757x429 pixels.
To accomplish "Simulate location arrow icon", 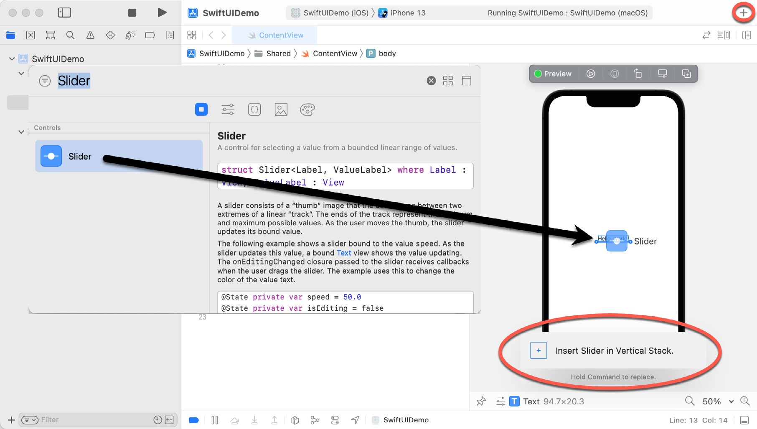I will pyautogui.click(x=355, y=420).
